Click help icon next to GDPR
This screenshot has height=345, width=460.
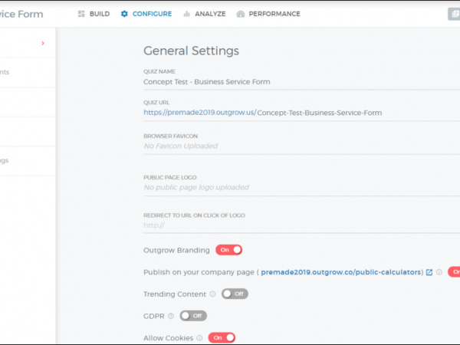(171, 316)
